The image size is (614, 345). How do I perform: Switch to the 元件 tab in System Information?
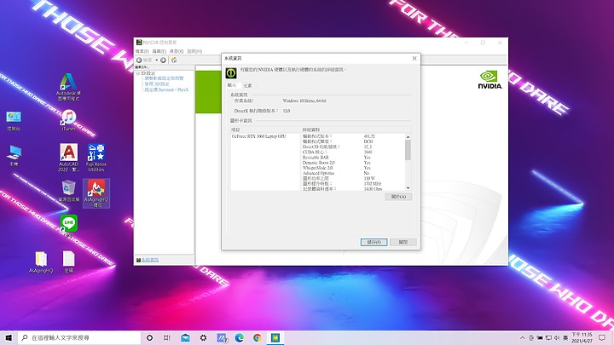(247, 86)
